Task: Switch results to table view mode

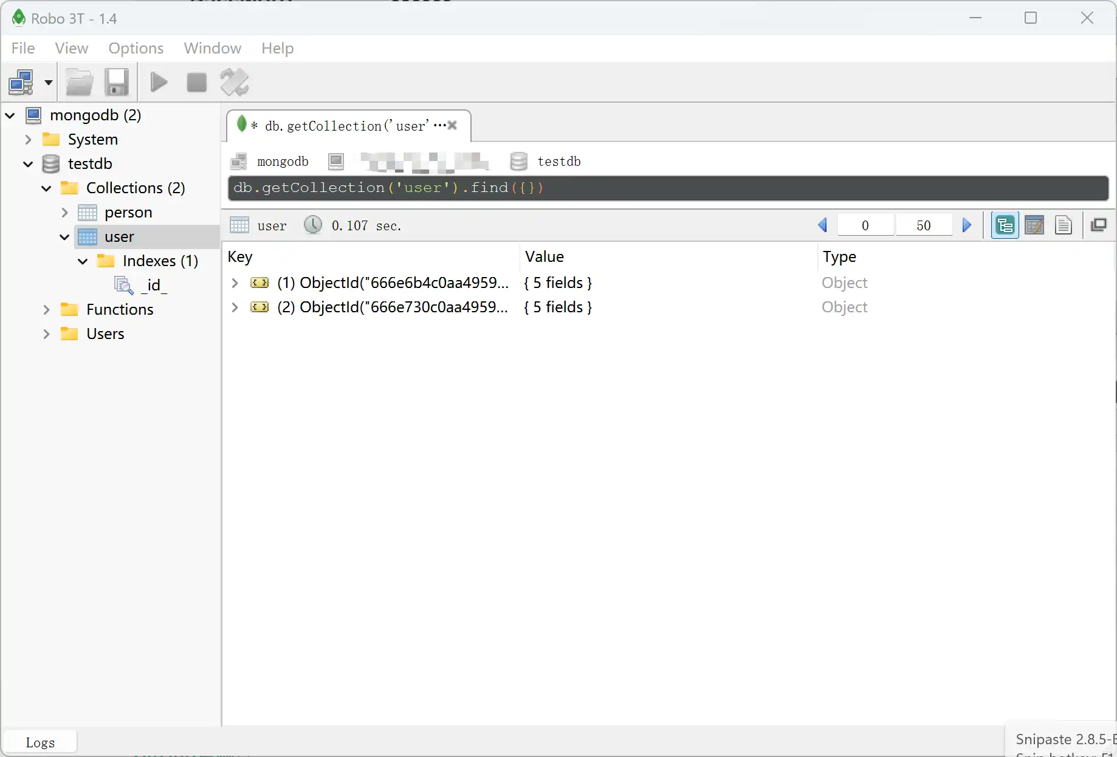Action: coord(1034,225)
